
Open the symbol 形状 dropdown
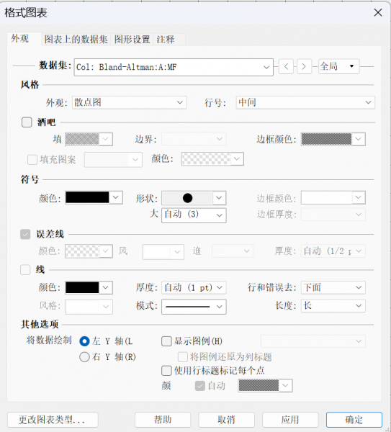coord(194,198)
